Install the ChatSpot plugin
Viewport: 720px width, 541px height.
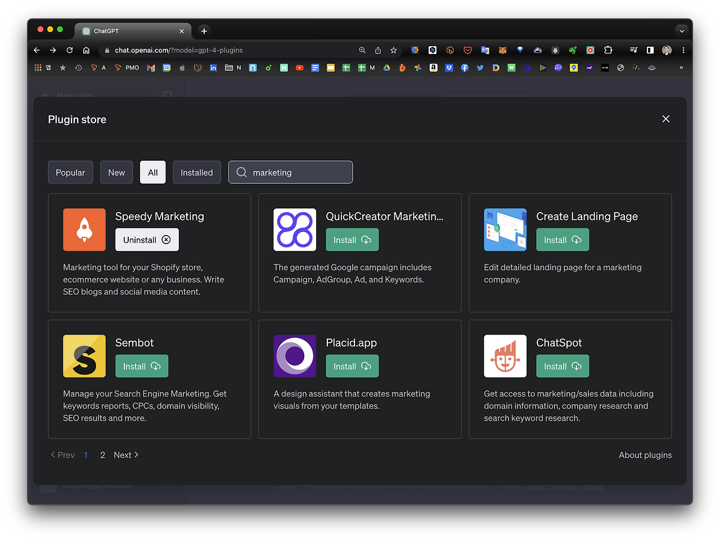pyautogui.click(x=562, y=366)
